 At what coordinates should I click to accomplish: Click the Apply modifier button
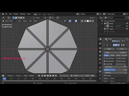click(109, 49)
